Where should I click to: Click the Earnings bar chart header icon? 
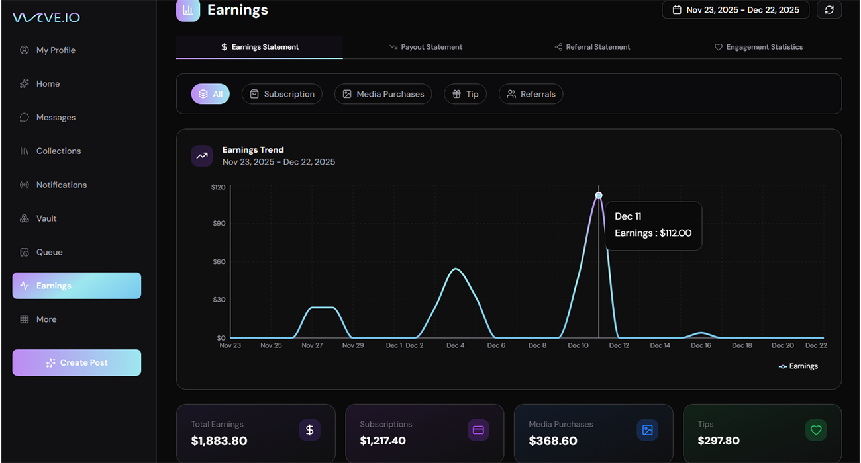point(188,10)
